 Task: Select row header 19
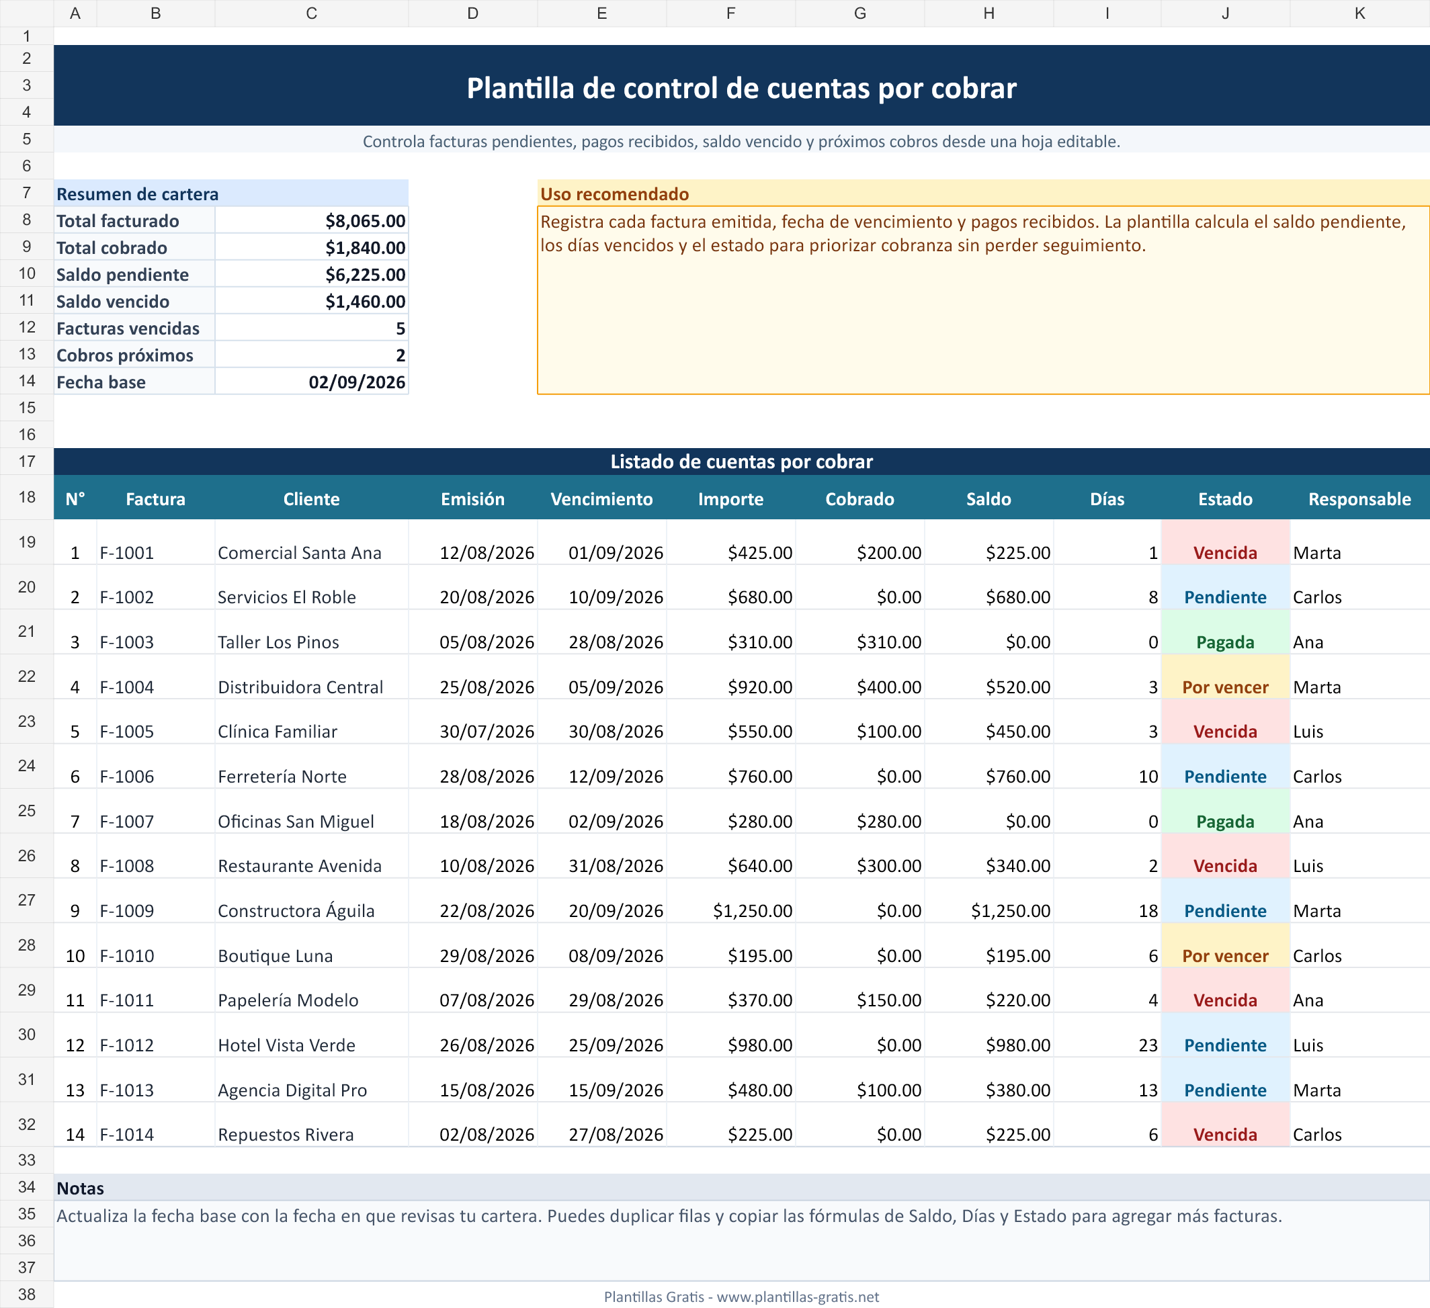(27, 542)
